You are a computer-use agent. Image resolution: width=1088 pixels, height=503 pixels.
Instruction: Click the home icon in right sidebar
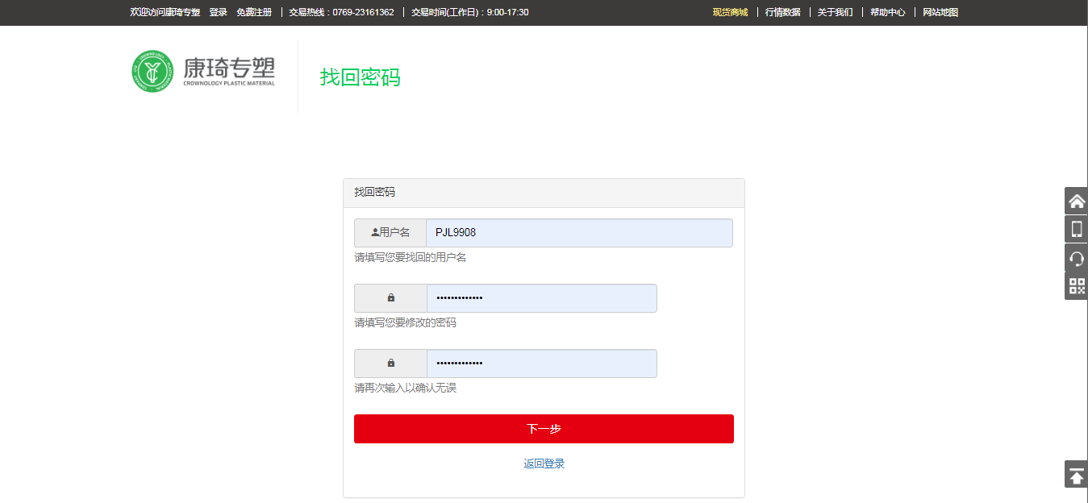[1076, 201]
